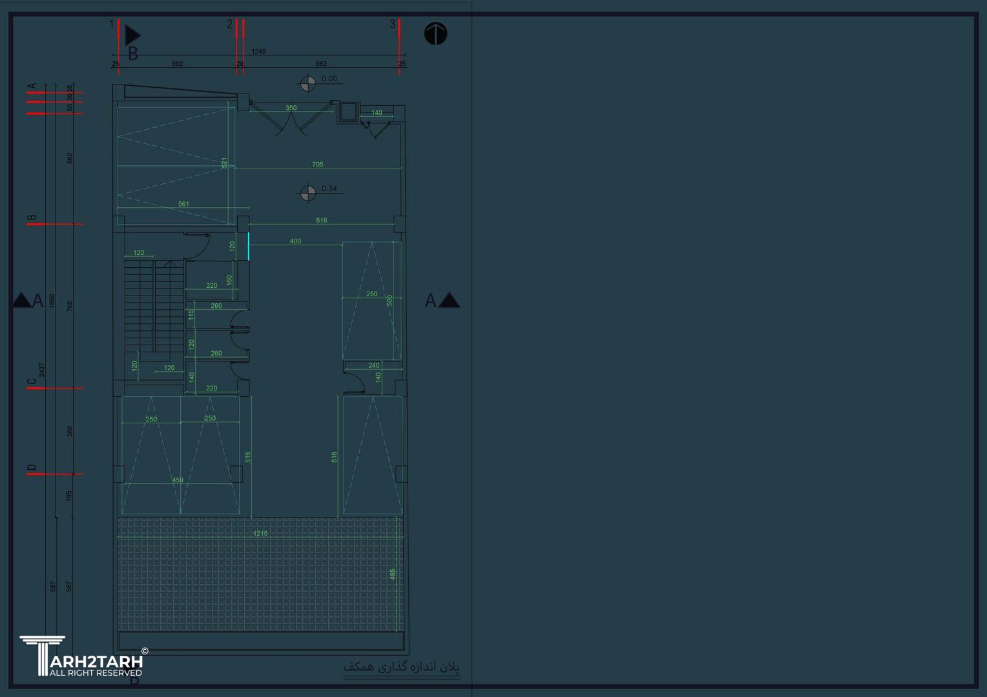
Task: Select grid axis number 2 label
Action: coord(229,25)
